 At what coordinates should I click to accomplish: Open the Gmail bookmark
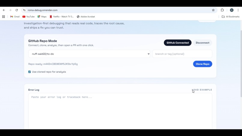coord(15,17)
